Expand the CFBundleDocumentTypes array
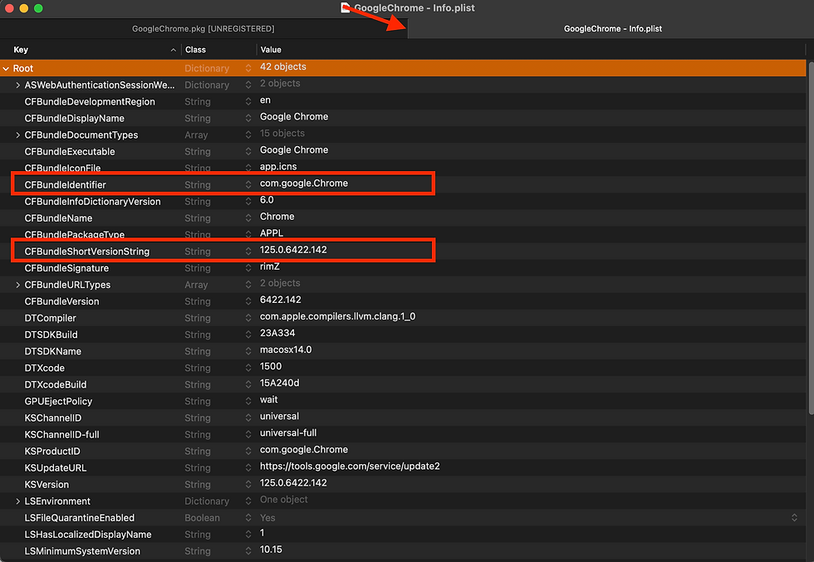The height and width of the screenshot is (562, 814). [x=17, y=135]
